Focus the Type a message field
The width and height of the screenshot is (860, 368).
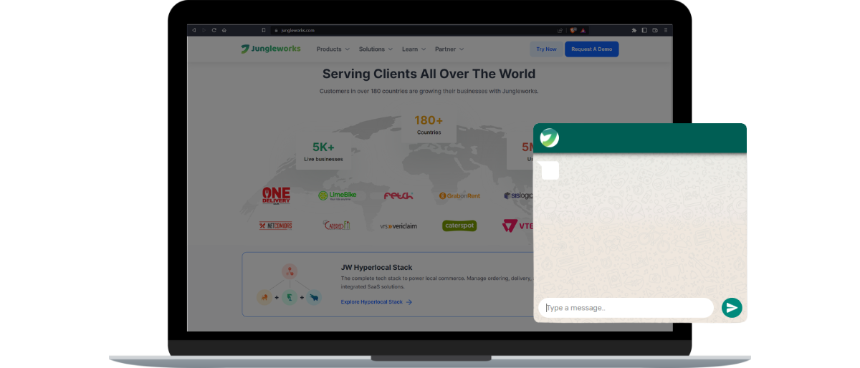click(x=626, y=308)
